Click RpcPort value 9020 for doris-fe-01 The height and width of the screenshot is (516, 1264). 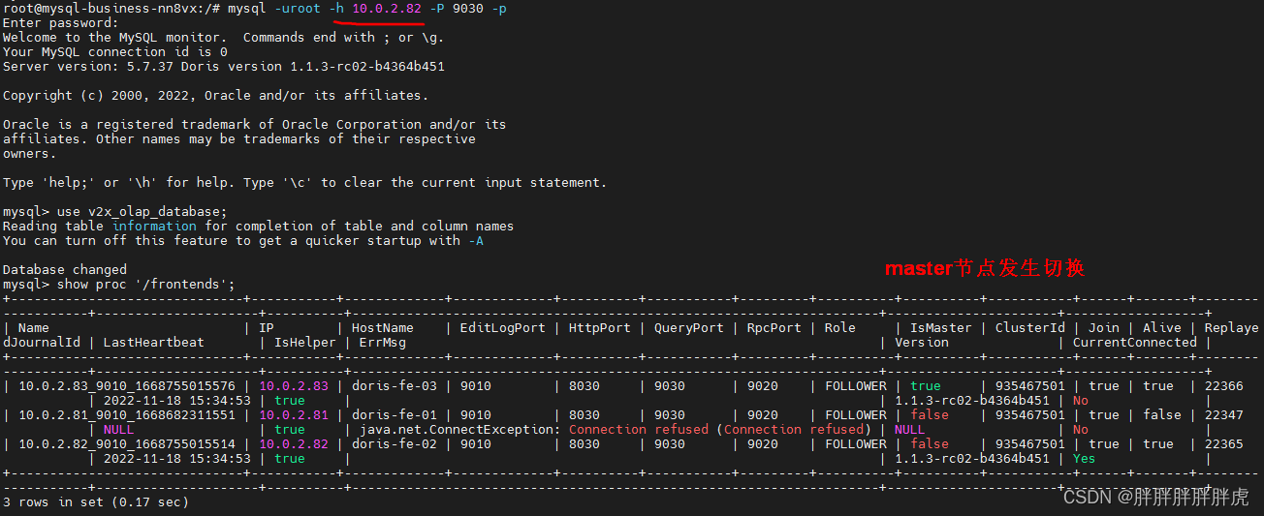763,415
